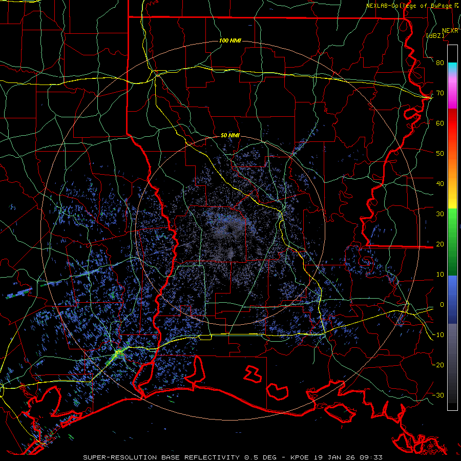The image size is (461, 461).
Task: Click the radar site center of the rings
Action: coord(230,230)
